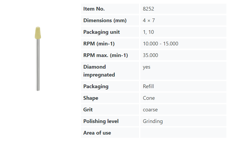229x147 pixels.
Task: Click the empty Area of use value cell
Action: pos(183,133)
